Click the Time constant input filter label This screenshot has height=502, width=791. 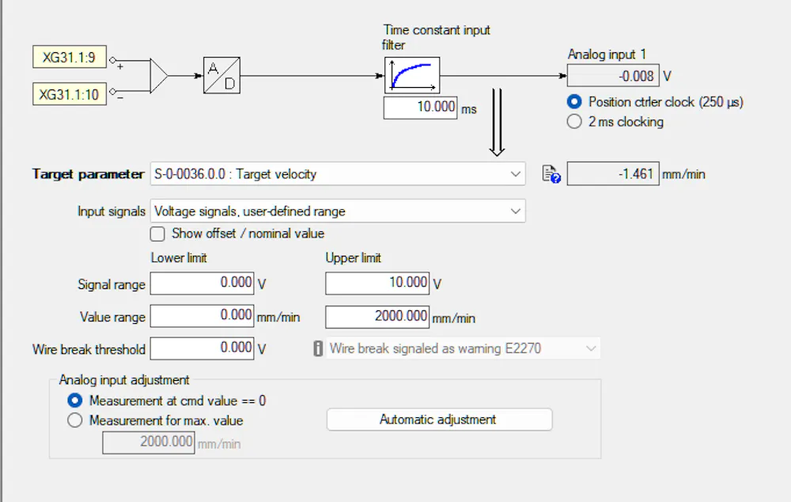tap(436, 37)
